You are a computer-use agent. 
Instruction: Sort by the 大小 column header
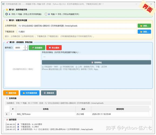click(83, 109)
